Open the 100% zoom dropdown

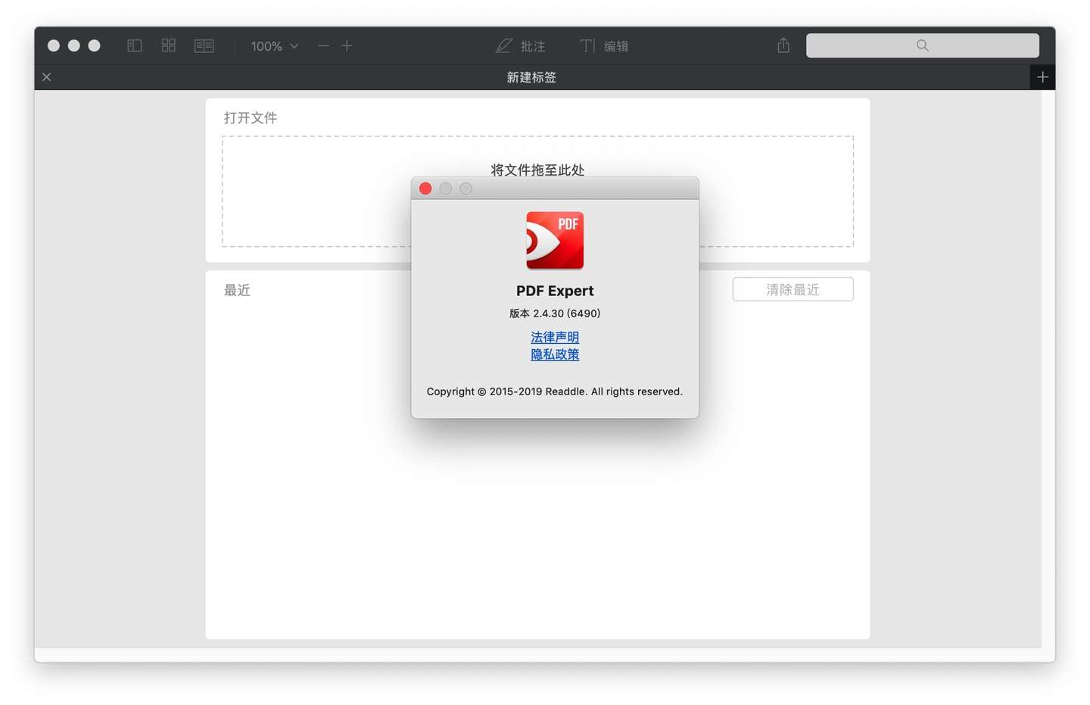275,46
